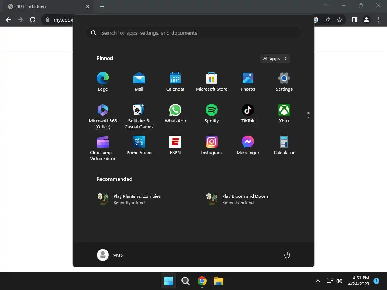Go to next pinned apps page dot
The width and height of the screenshot is (387, 290).
(308, 117)
